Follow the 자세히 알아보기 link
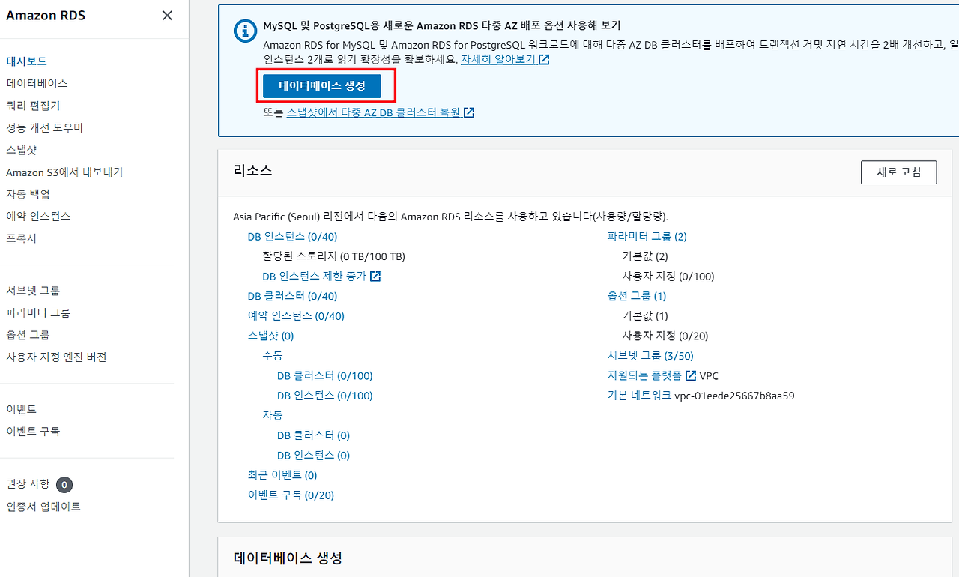 pos(505,58)
